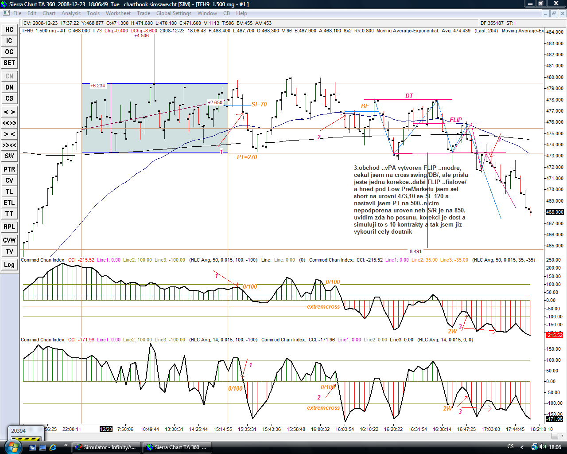
Task: Click the +2.650 measurement label
Action: 215,102
